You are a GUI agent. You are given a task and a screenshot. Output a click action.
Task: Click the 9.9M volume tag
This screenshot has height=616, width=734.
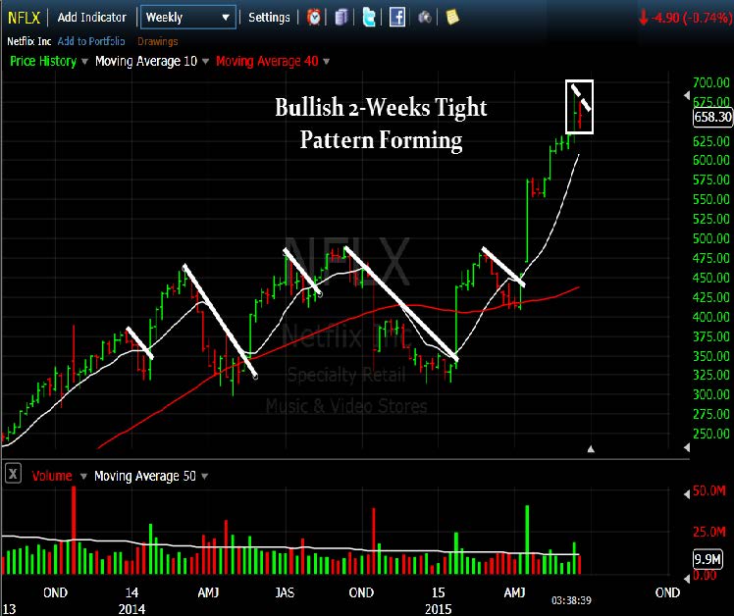point(708,559)
